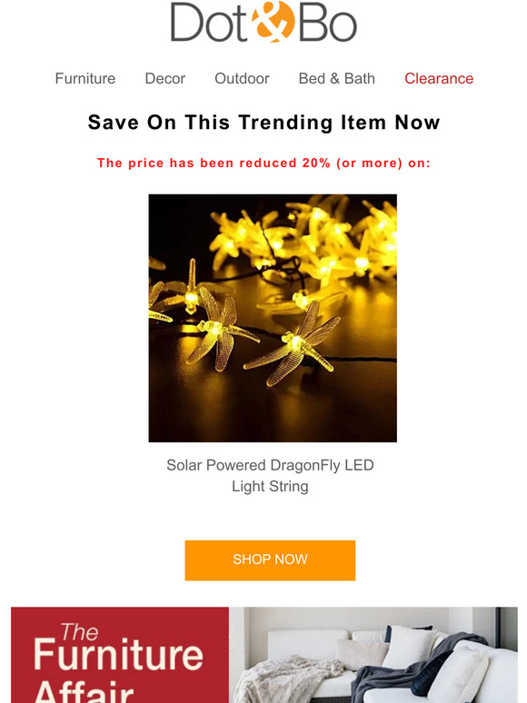Screen dimensions: 527x703
Task: Click the Solar Powered DragonFly LED title
Action: [x=270, y=465]
